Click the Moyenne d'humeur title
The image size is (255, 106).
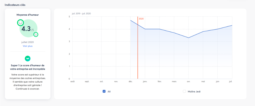coord(28,15)
